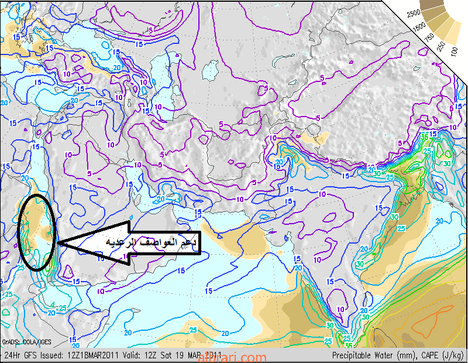This screenshot has height=363, width=468.
Task: Select the "100" CAPE legend label
Action: click(x=455, y=52)
